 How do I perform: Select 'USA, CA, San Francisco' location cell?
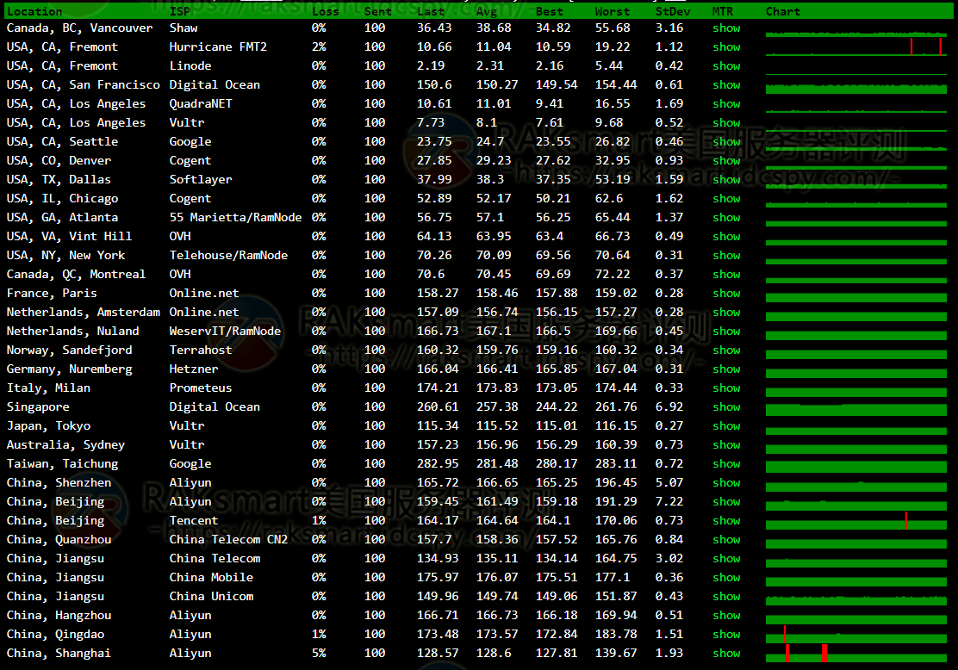pos(83,85)
